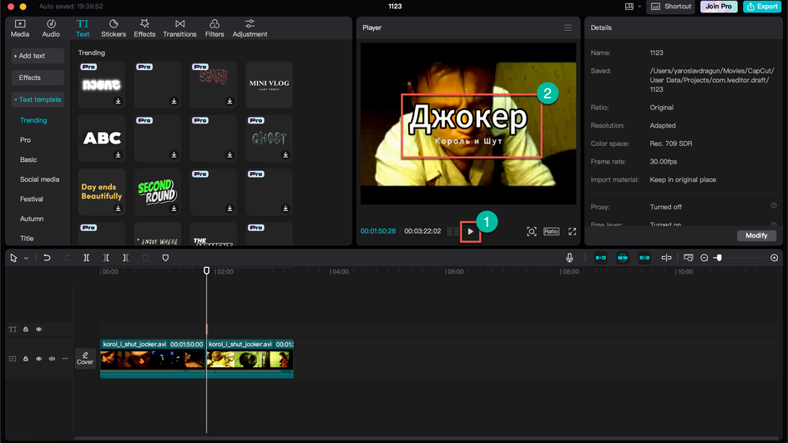Choose the SCARY text template
Image resolution: width=788 pixels, height=443 pixels.
[213, 84]
